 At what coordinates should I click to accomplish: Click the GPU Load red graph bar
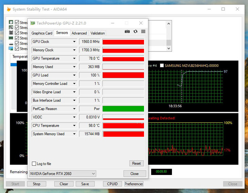point(123,75)
